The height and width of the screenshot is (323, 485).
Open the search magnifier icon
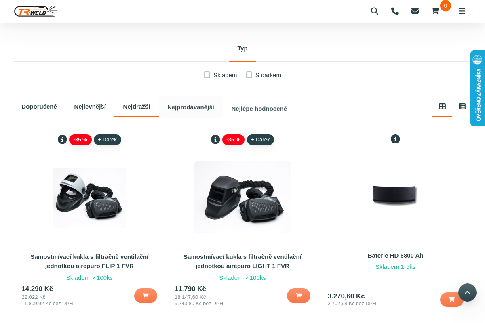(375, 11)
